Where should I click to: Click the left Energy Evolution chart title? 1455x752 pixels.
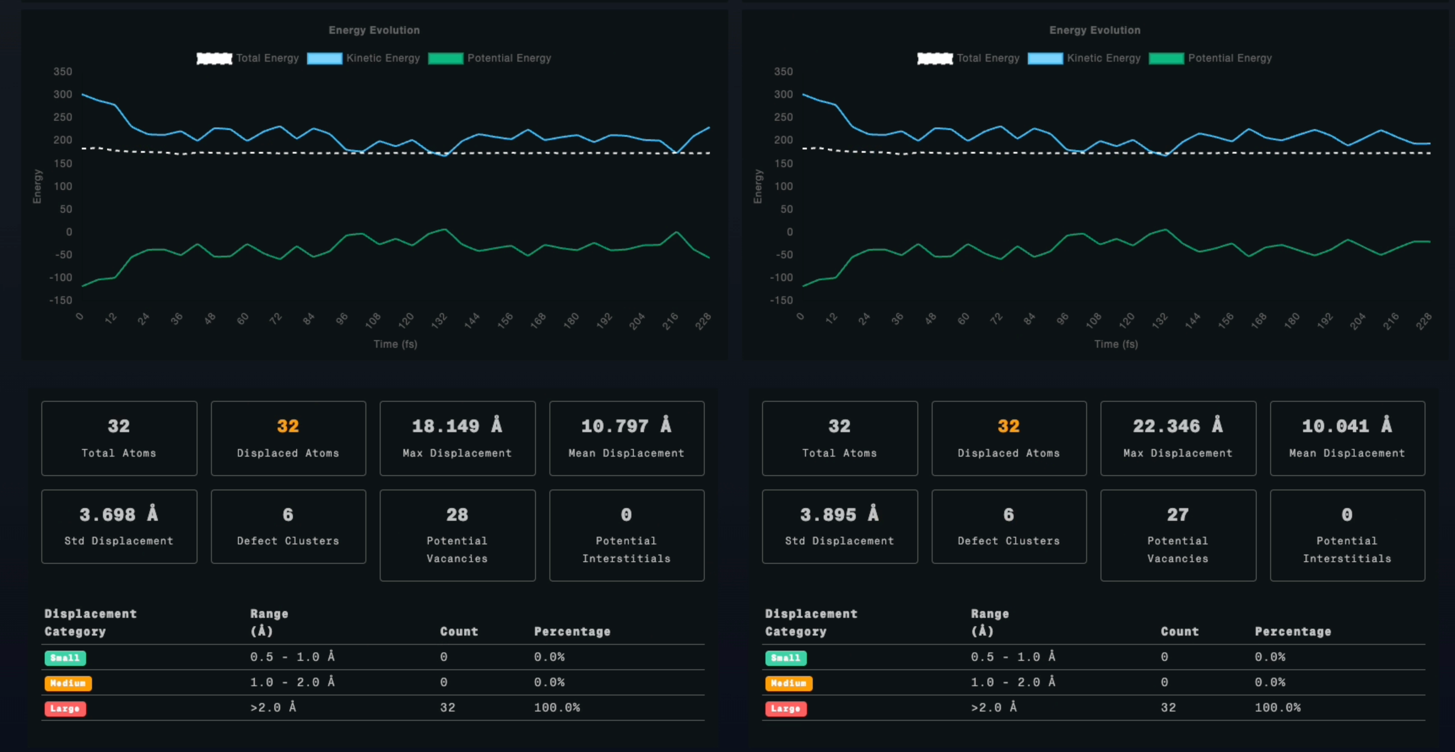(374, 30)
